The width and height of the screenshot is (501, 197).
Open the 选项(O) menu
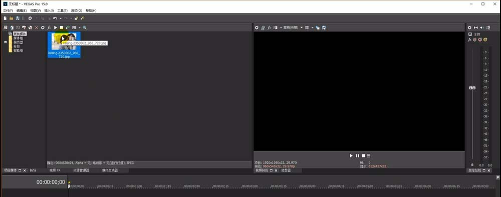click(76, 11)
